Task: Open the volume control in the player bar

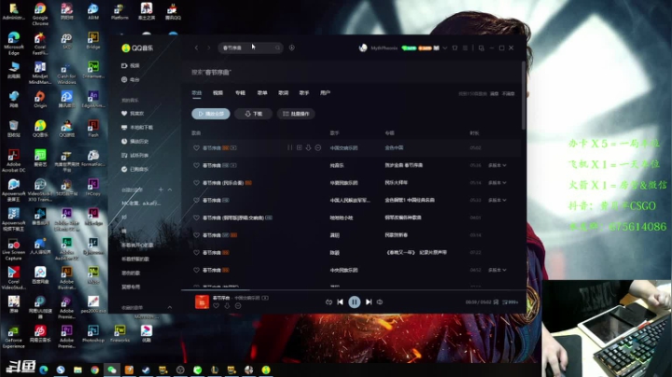Action: [380, 302]
